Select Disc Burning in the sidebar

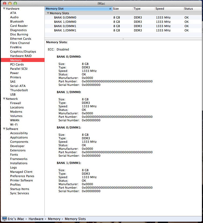19,34
